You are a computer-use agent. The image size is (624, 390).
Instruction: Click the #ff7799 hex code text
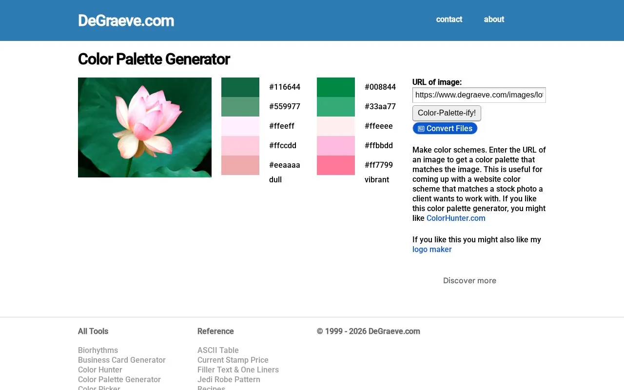click(x=379, y=165)
